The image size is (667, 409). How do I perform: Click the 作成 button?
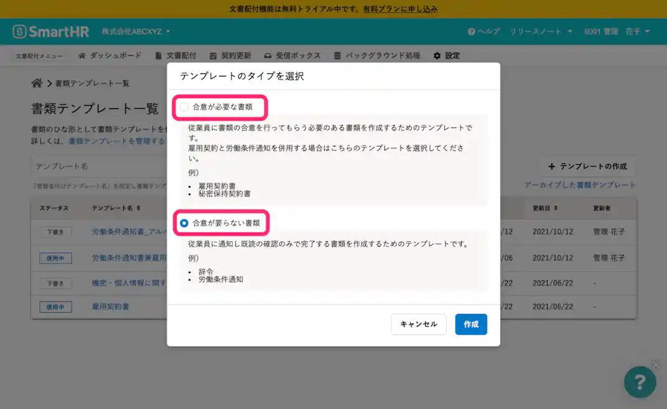point(471,324)
